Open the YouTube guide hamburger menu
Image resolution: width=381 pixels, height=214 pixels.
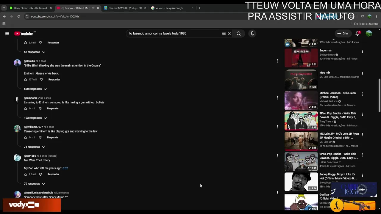pyautogui.click(x=7, y=34)
